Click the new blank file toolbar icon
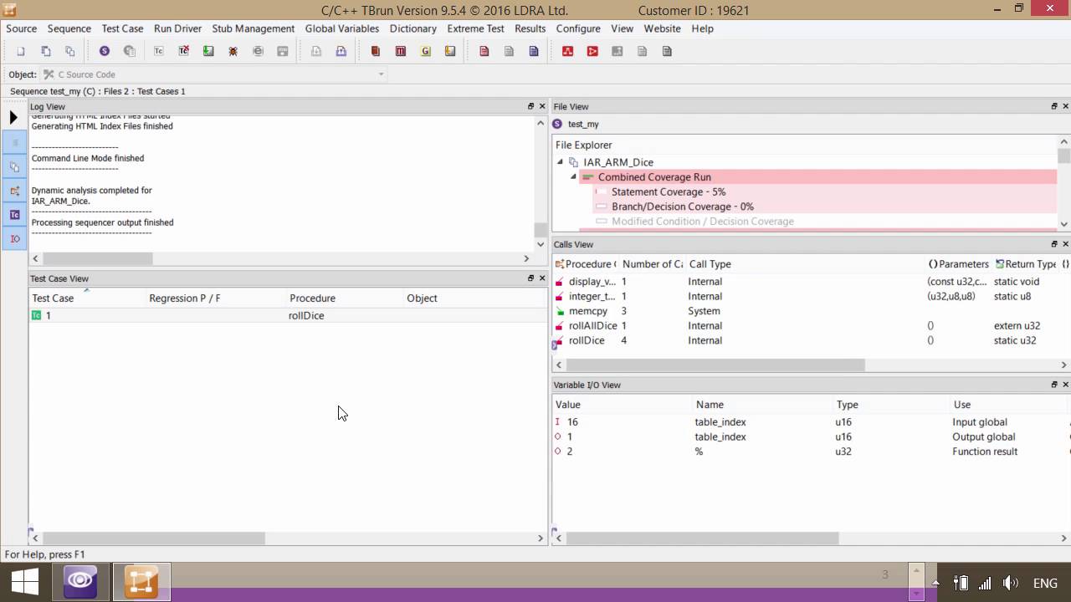Screen dimensions: 1071x602 pos(21,51)
